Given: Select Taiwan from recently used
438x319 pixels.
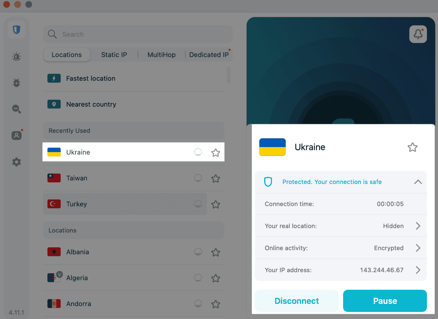Looking at the screenshot, I should (x=134, y=178).
